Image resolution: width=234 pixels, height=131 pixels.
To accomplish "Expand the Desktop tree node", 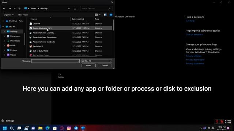I will pos(4,32).
